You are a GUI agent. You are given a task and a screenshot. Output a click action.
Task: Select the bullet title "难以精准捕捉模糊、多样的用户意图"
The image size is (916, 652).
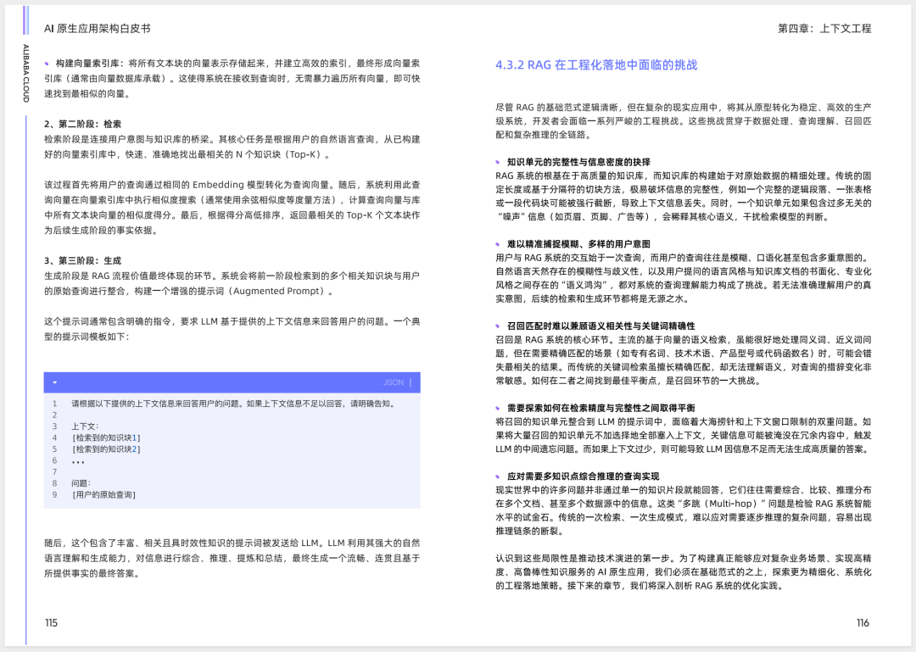pos(579,243)
